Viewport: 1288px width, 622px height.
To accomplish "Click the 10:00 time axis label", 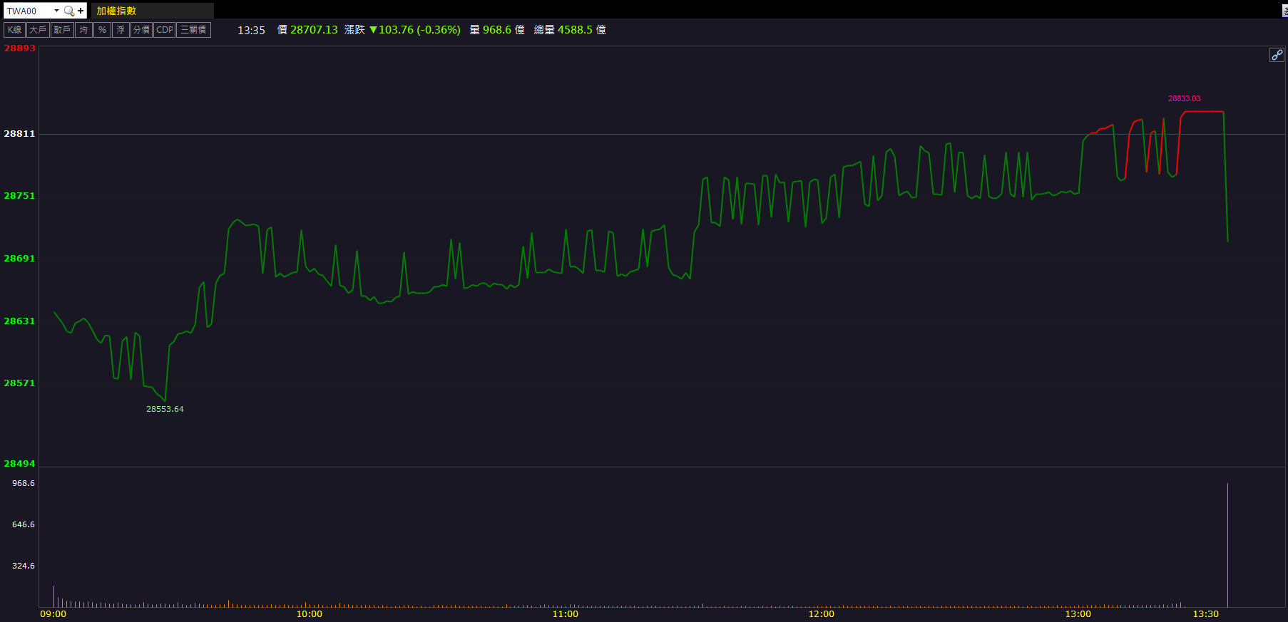I will tap(309, 613).
